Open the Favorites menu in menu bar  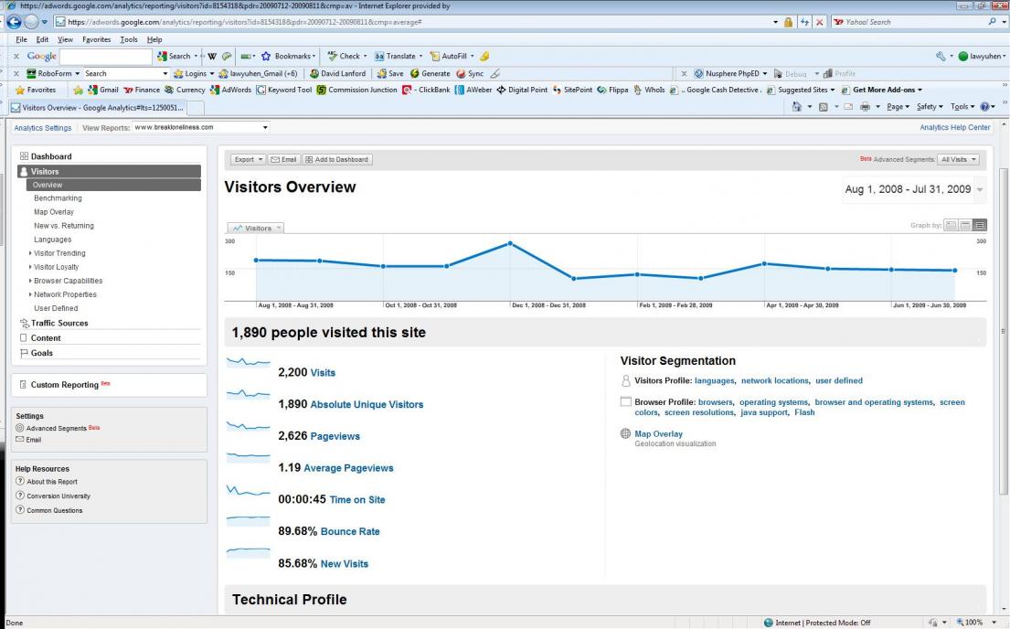click(x=97, y=39)
